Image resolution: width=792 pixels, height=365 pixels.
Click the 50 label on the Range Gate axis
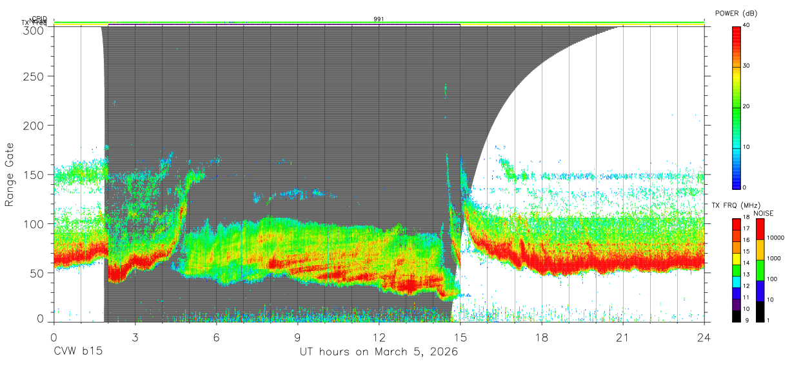[x=37, y=273]
